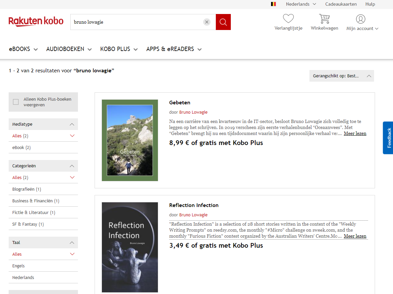
Task: Expand the AUDIOBOEKEN menu
Action: click(69, 49)
